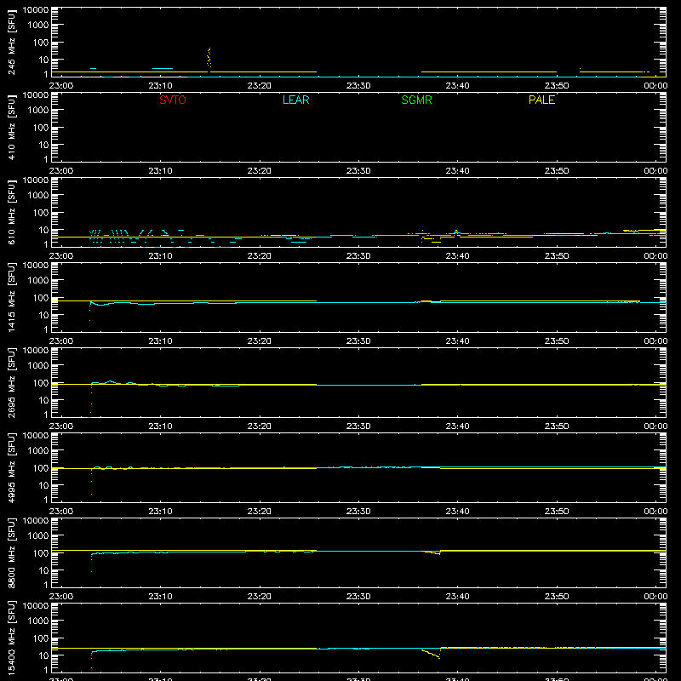681x681 pixels.
Task: Click the 1000 tick on the 1415 MHz axis
Action: pyautogui.click(x=38, y=281)
